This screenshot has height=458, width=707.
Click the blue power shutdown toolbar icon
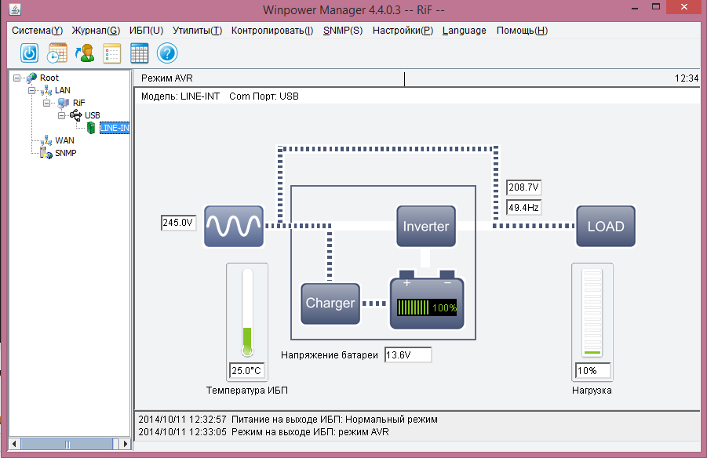coord(29,53)
